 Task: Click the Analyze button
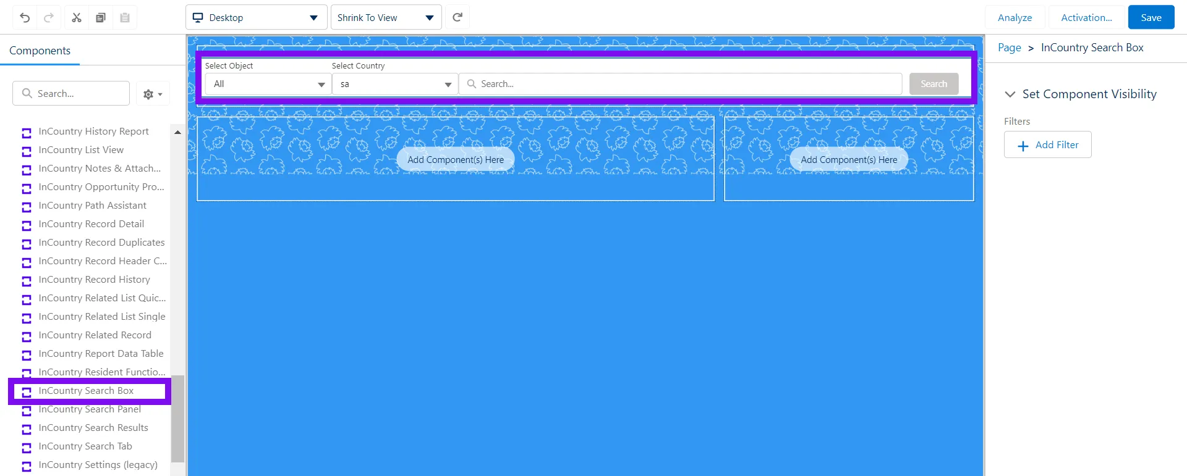(x=1015, y=18)
